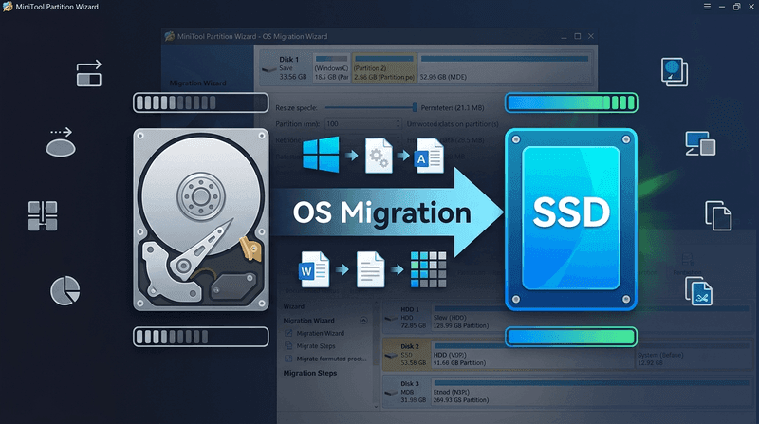Screen dimensions: 759x424
Task: Collapse the Migration Wizard section chevron
Action: [363, 321]
